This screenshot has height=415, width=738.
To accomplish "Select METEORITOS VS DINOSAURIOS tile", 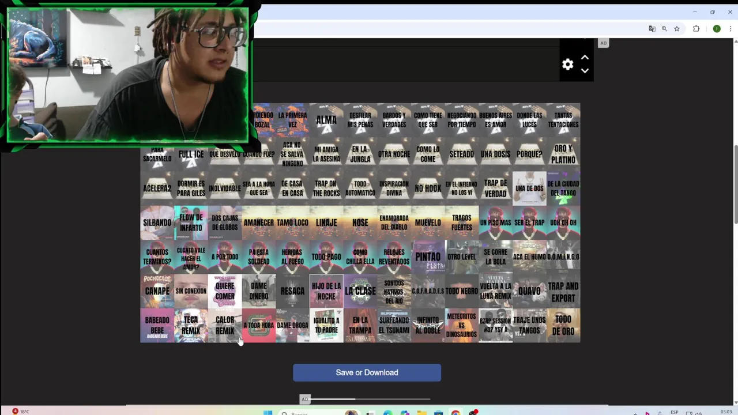I will point(462,325).
